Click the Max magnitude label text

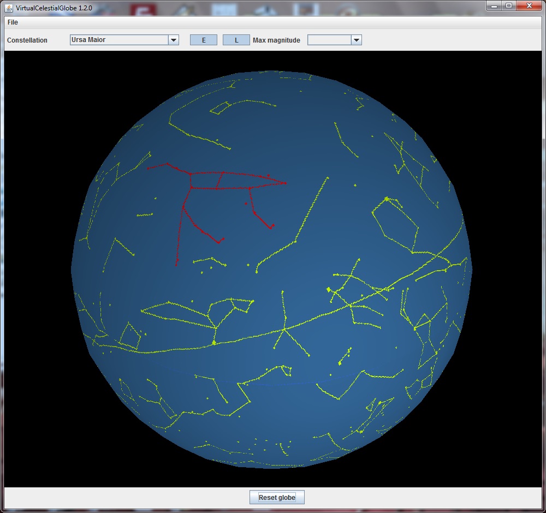[276, 40]
